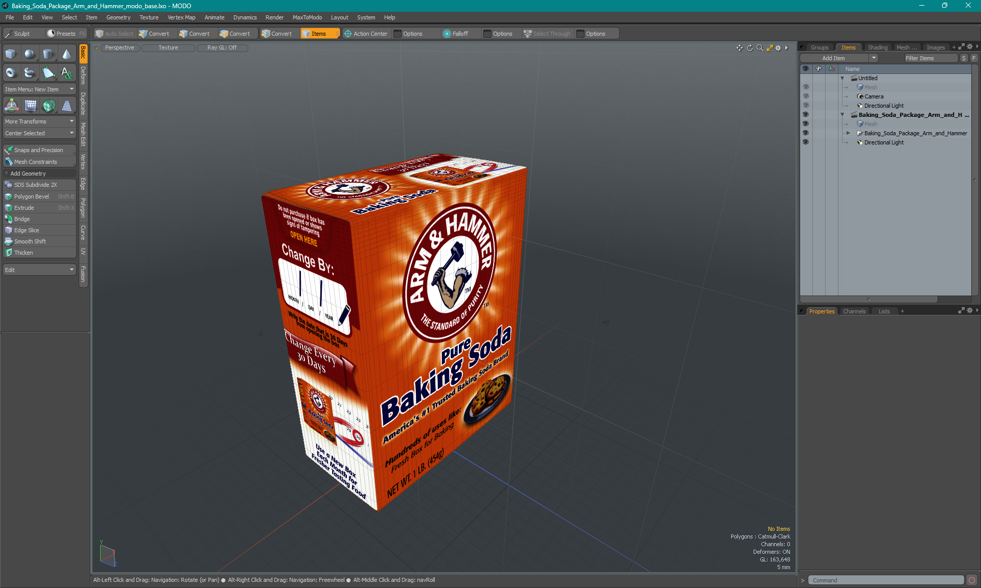This screenshot has height=588, width=981.
Task: Click the taper grid tool icon
Action: (x=66, y=106)
